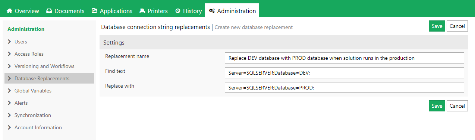Click the Applications share icon
This screenshot has width=475, height=140.
(95, 11)
